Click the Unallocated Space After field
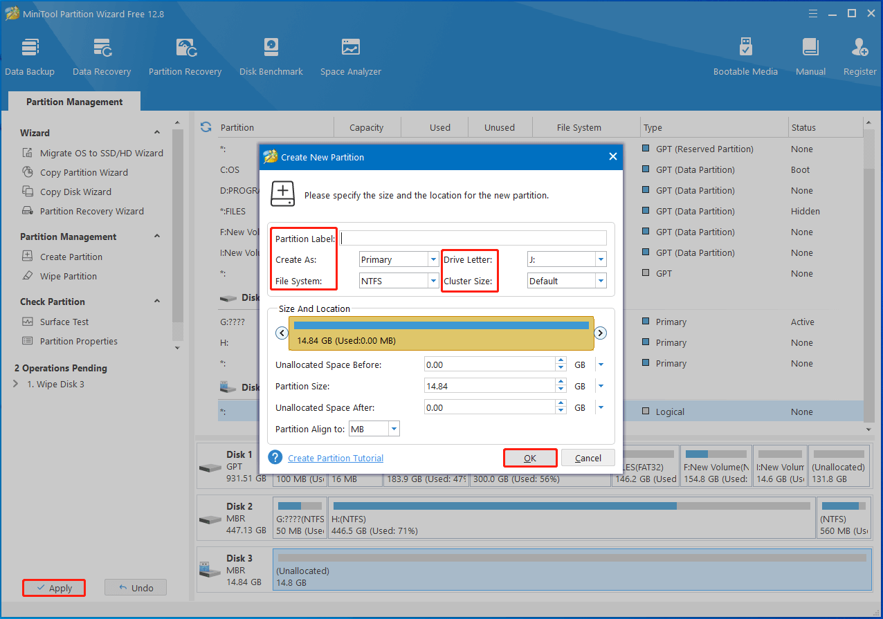 tap(490, 407)
